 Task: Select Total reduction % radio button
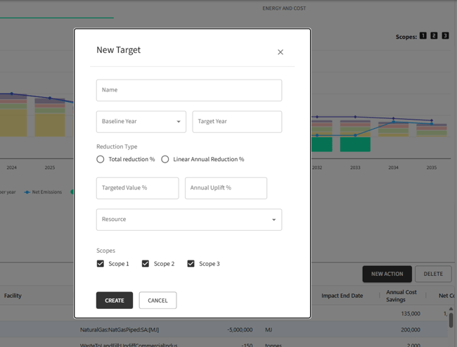[101, 160]
